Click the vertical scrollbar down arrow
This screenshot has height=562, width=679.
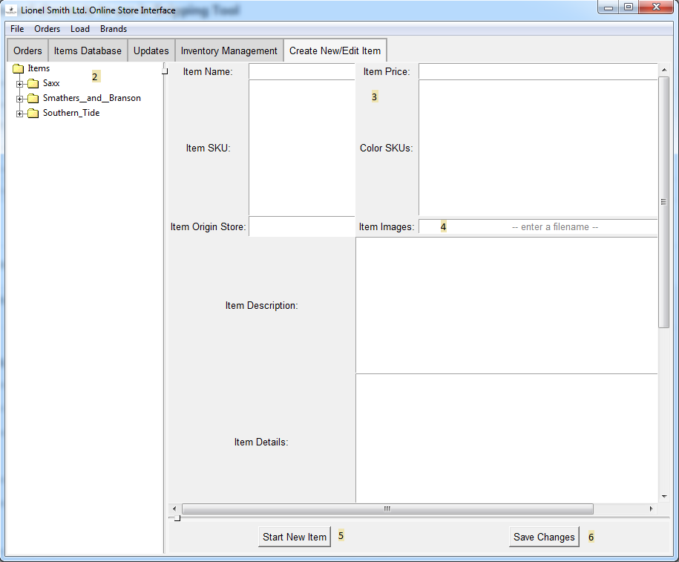664,497
